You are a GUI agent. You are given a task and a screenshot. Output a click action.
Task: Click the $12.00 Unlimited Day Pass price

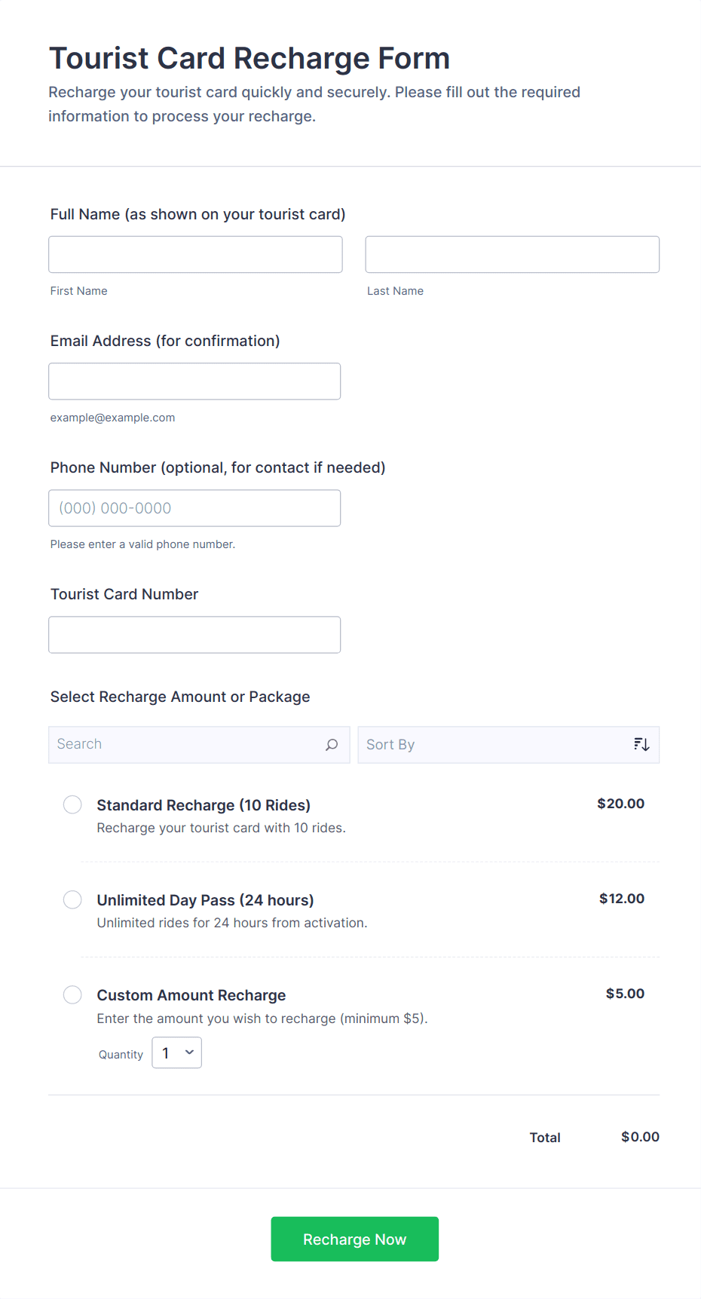pos(621,899)
